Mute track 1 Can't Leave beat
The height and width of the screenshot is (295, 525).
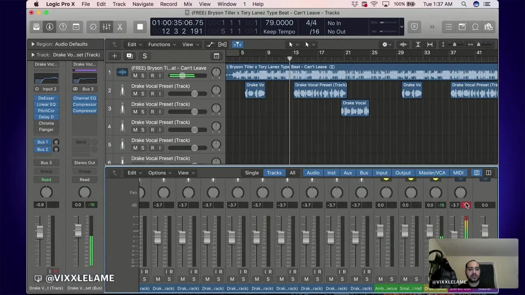point(135,75)
